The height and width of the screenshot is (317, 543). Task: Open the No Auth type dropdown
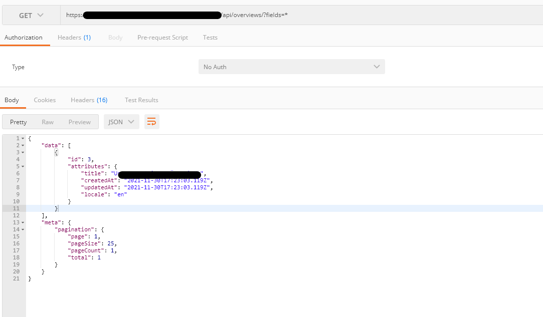pyautogui.click(x=292, y=67)
